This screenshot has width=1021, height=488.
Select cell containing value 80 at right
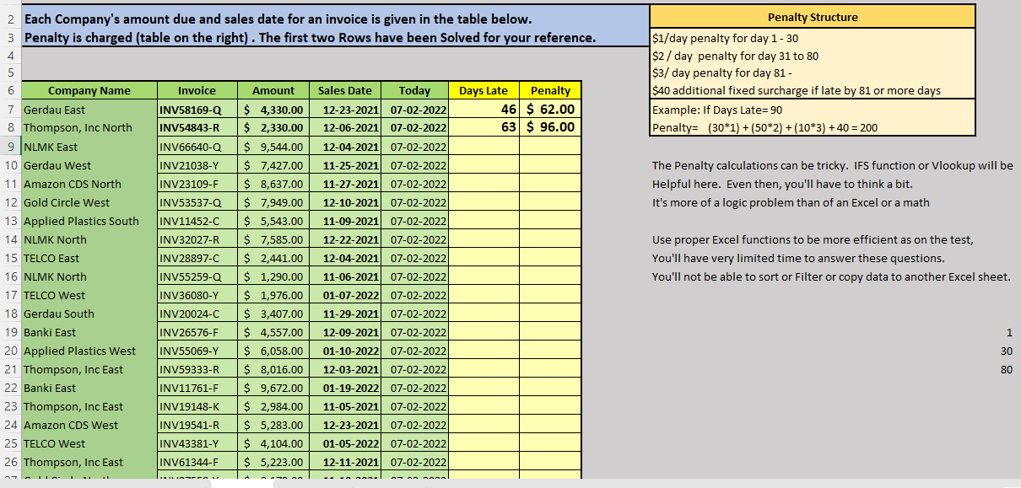[x=1006, y=369]
